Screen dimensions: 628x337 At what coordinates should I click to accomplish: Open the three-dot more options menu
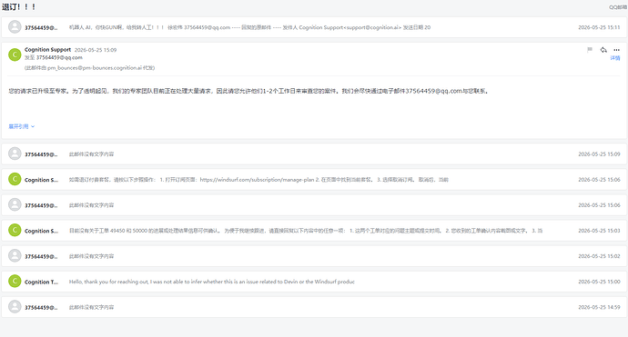click(616, 50)
